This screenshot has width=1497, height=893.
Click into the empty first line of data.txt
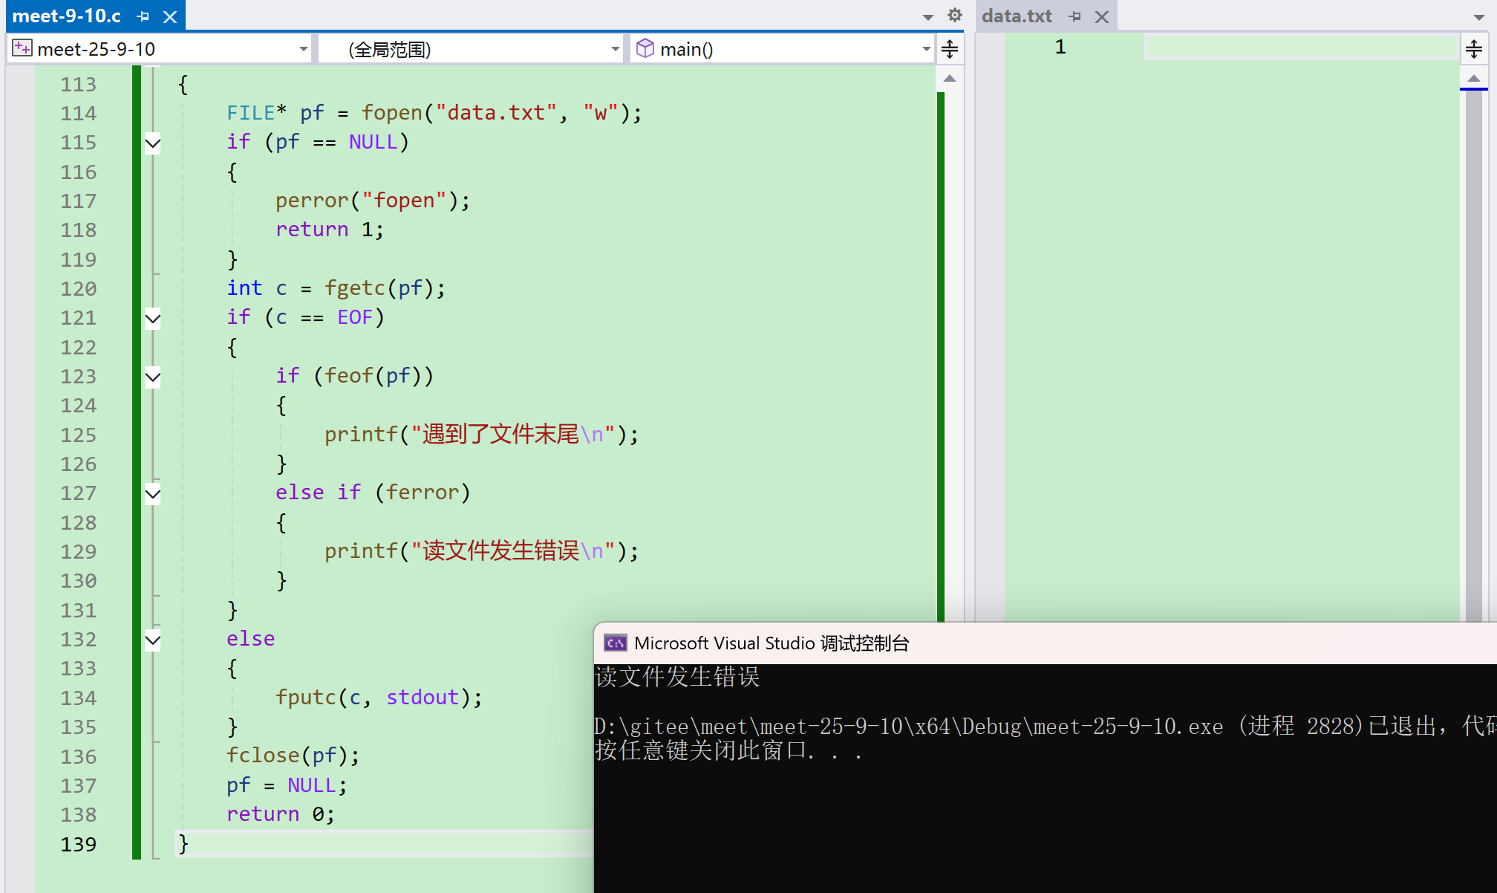(x=1299, y=48)
